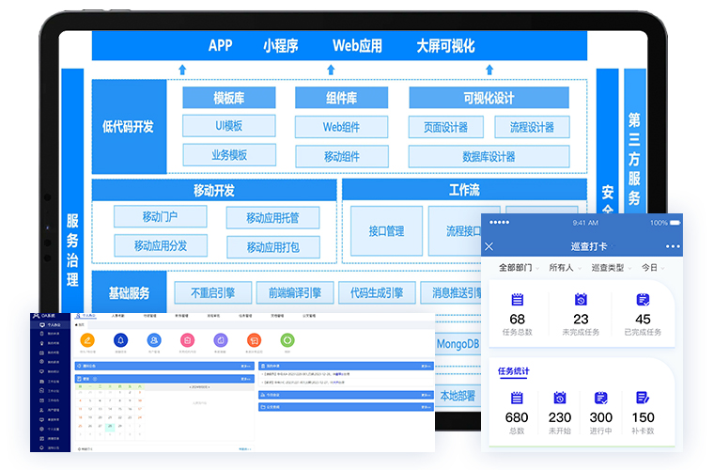
Task: Open the red-orange shortcut icon in OA home
Action: pyautogui.click(x=254, y=340)
